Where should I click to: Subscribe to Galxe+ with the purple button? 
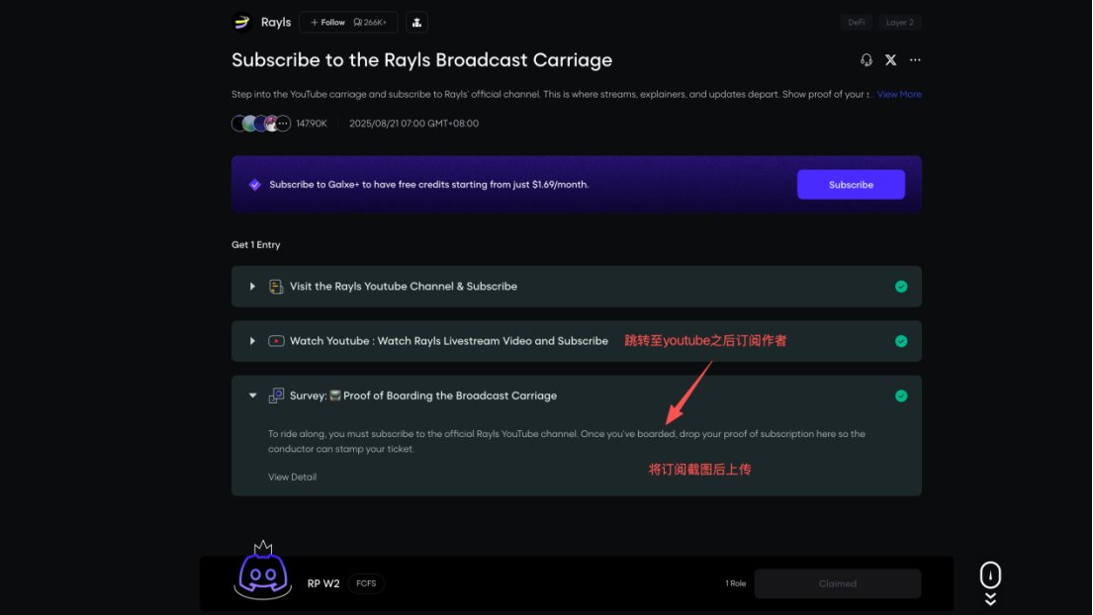851,185
